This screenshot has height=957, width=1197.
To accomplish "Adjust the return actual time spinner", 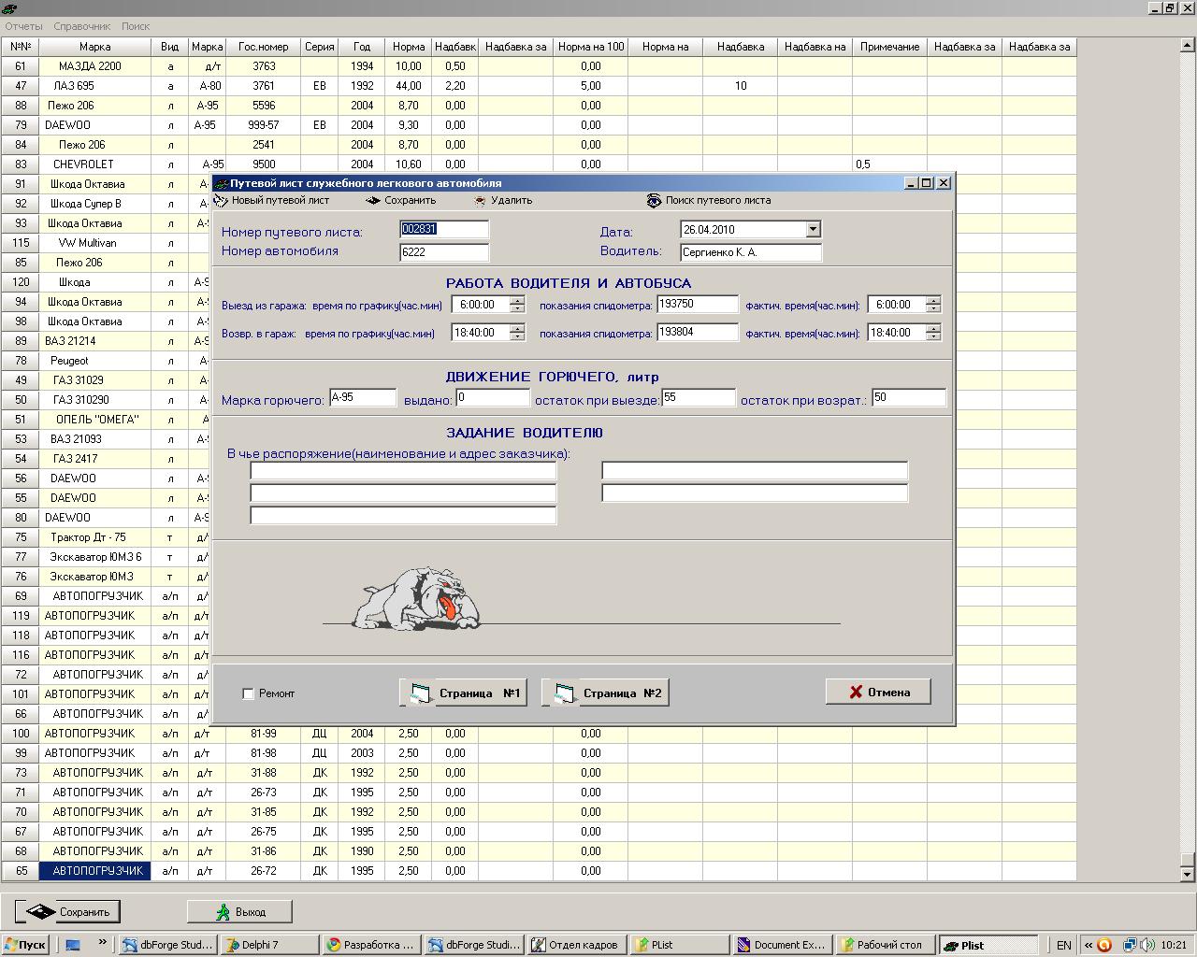I will pos(932,333).
